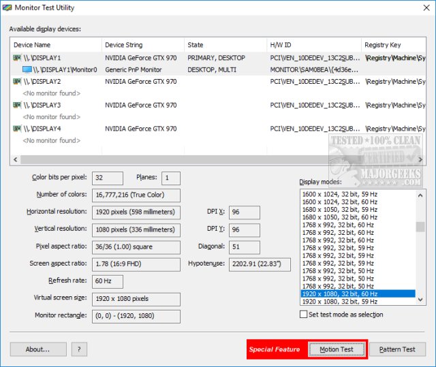Click the Planes value field
This screenshot has width=436, height=367.
[171, 178]
